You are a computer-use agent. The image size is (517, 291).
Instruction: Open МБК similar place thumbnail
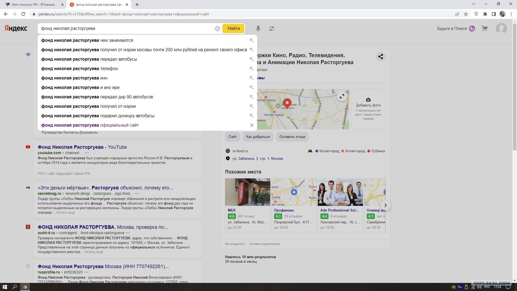248,192
